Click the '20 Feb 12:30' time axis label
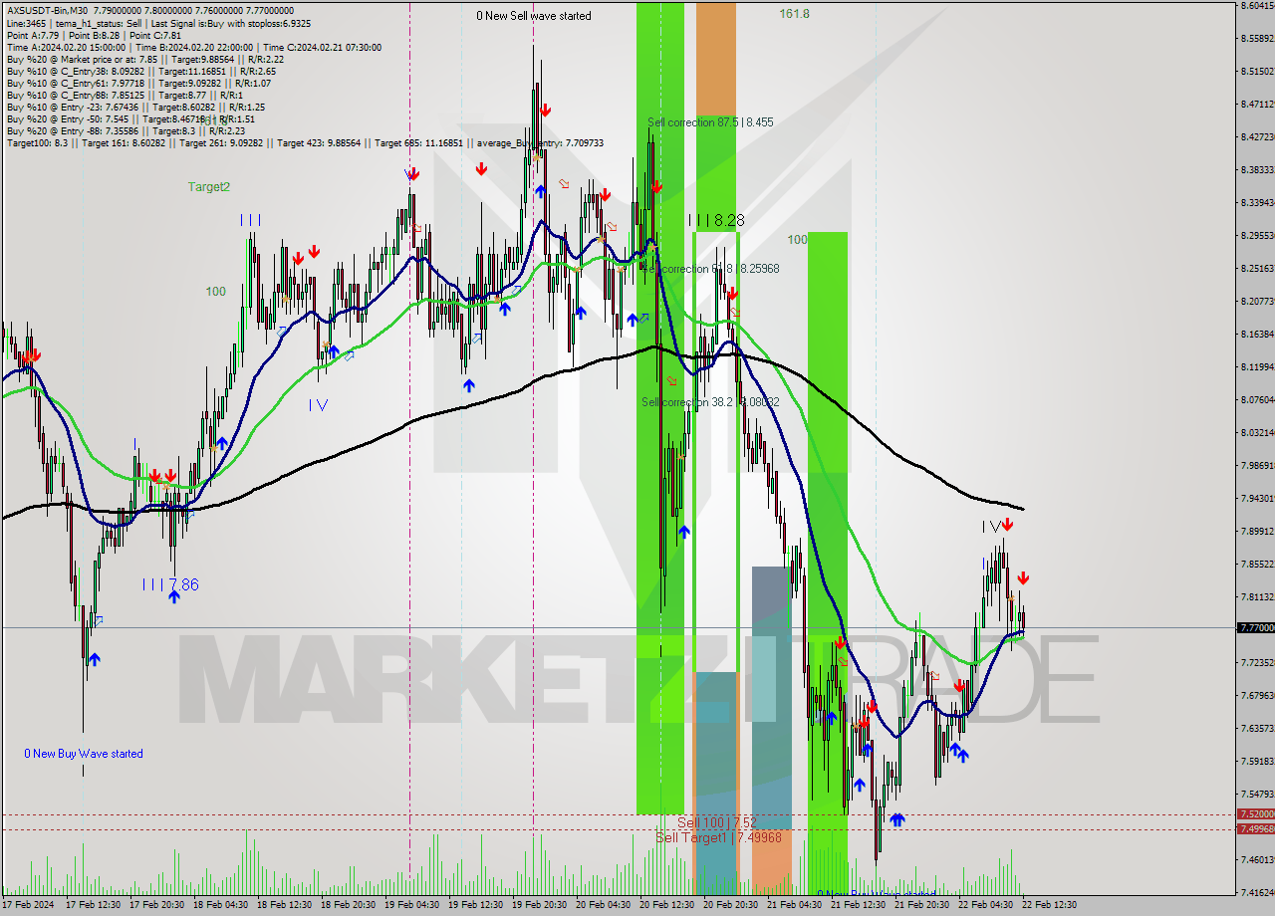The image size is (1275, 916). point(668,904)
